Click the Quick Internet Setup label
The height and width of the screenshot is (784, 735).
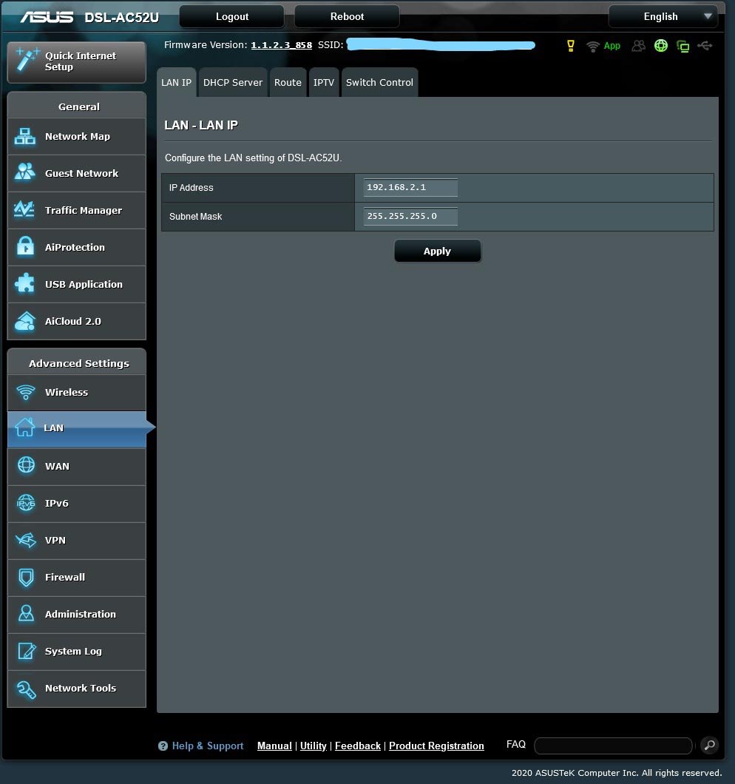coord(81,61)
